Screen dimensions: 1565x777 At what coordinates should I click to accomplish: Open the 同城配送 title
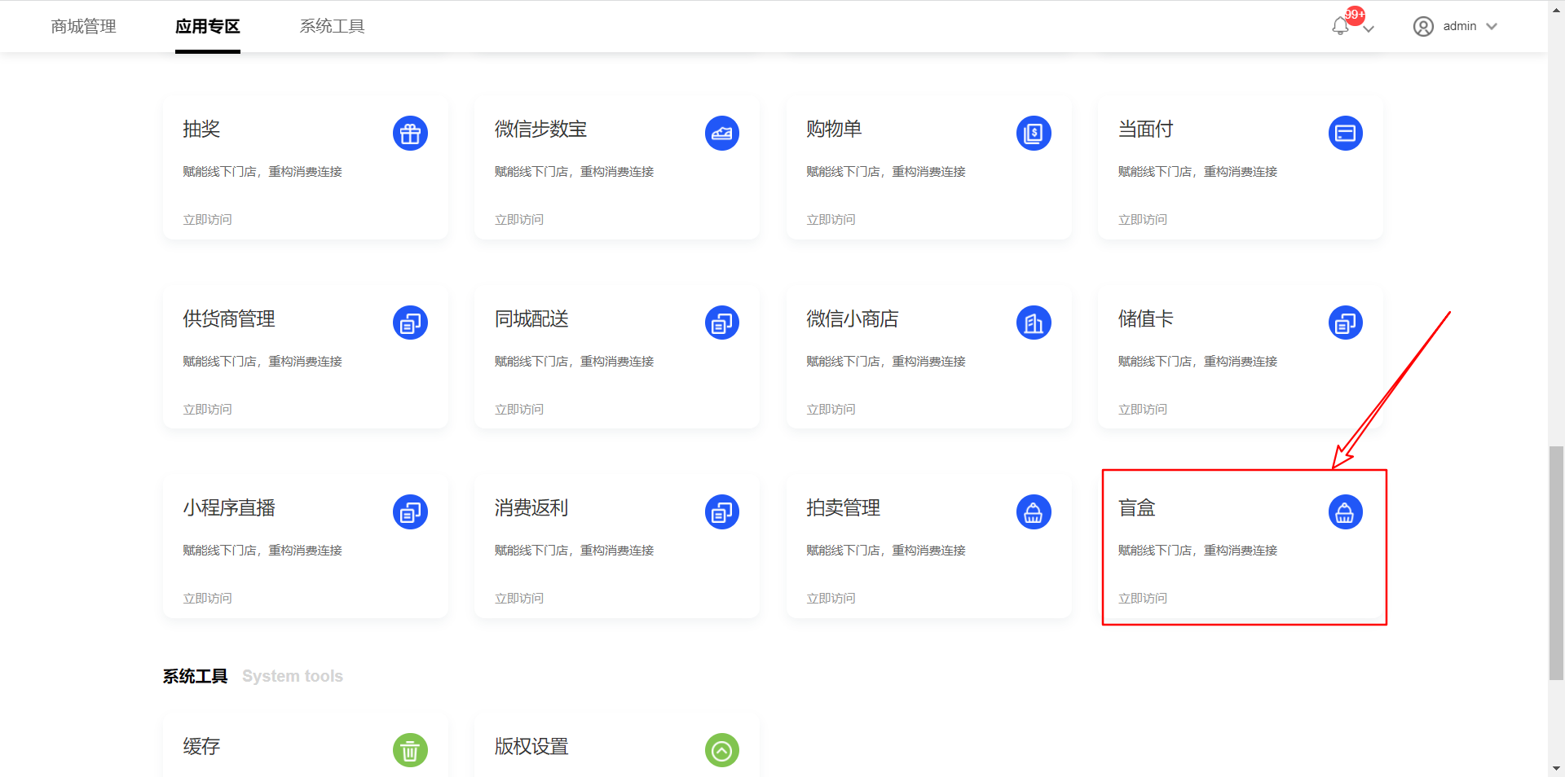pos(531,318)
